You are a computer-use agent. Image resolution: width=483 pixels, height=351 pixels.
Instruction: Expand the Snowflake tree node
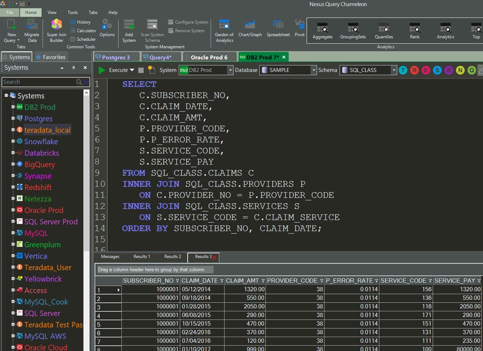pyautogui.click(x=14, y=141)
